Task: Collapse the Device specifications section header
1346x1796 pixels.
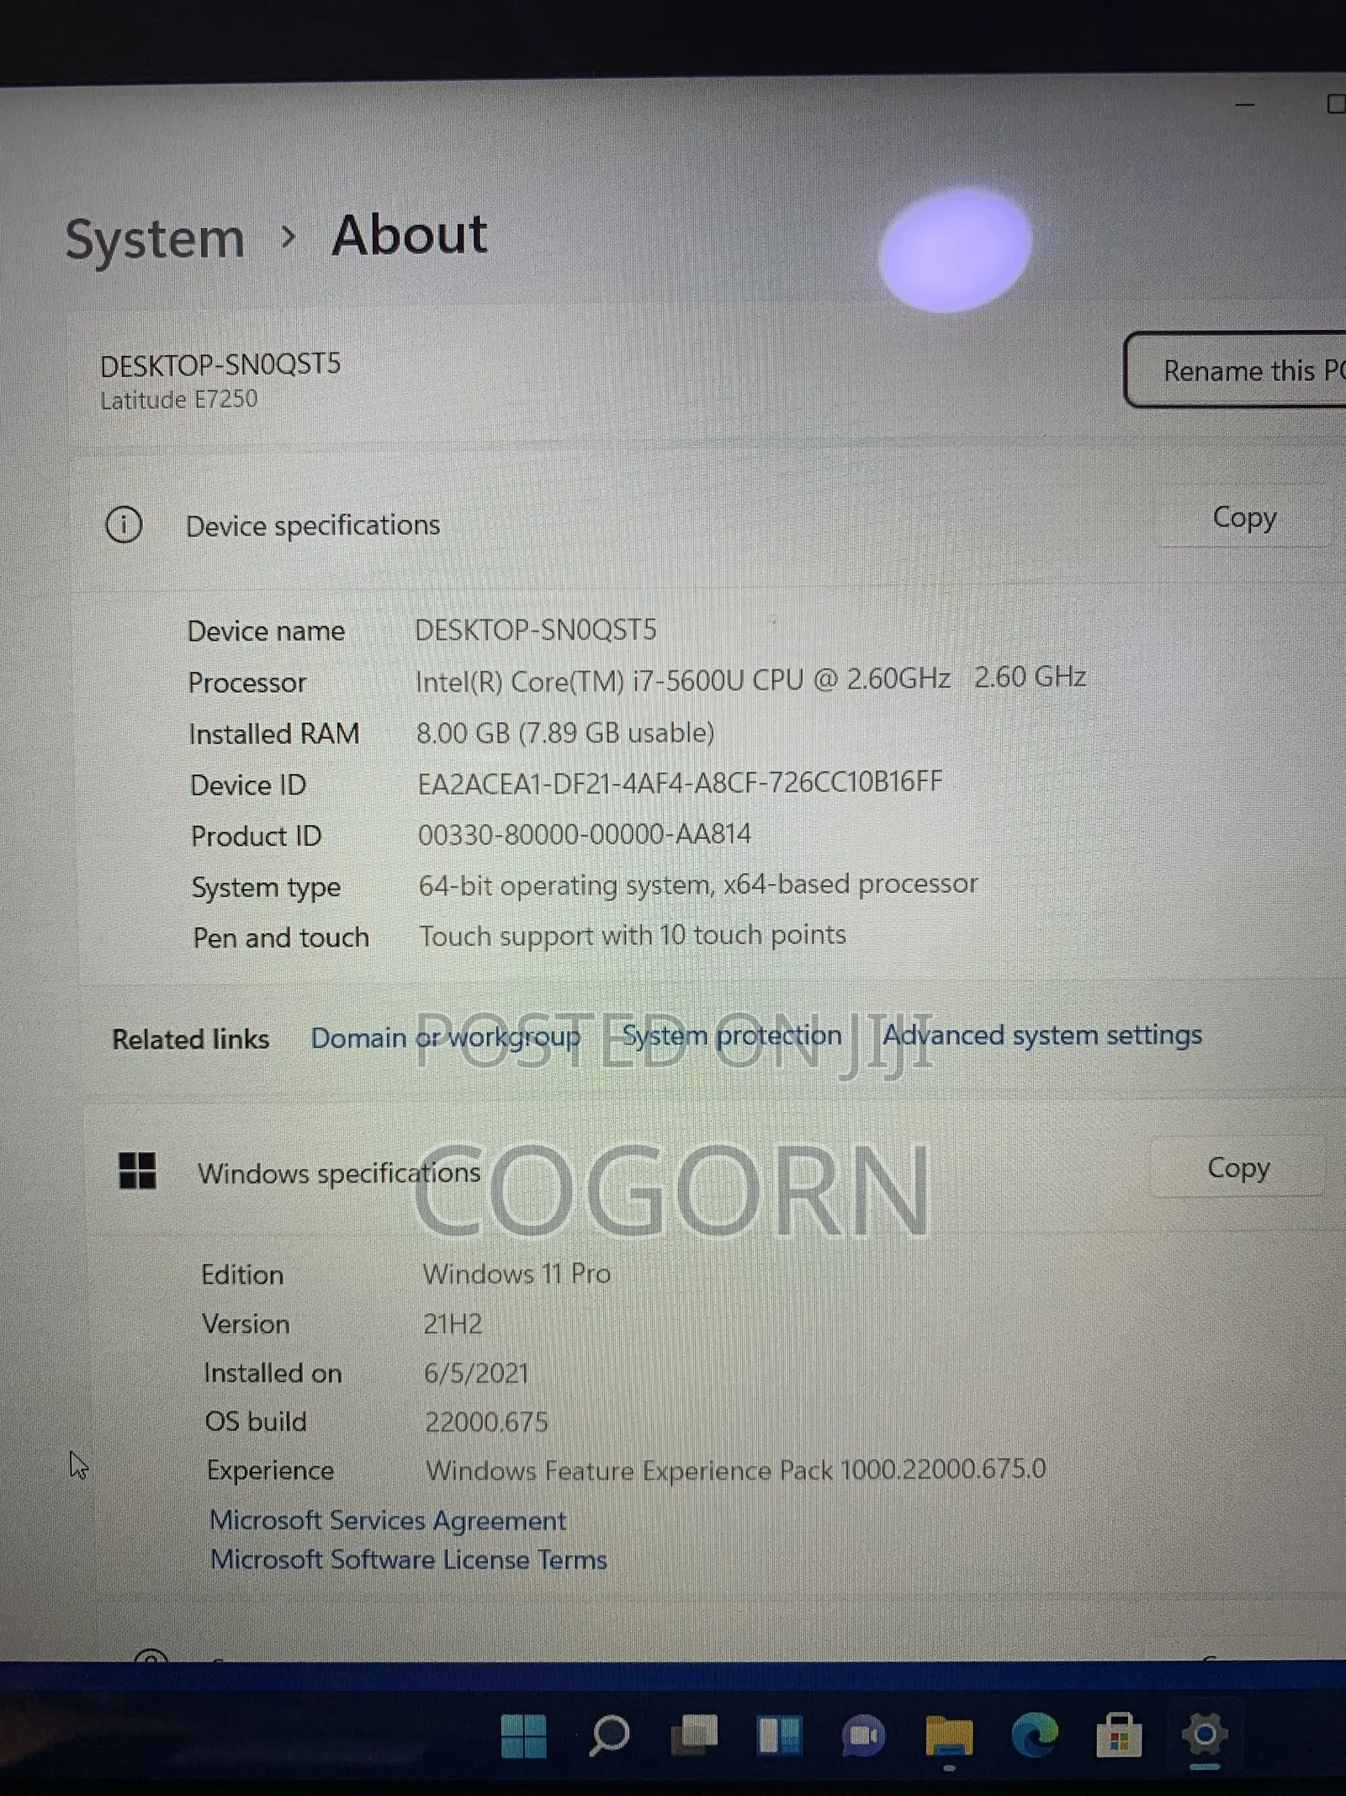Action: [707, 522]
